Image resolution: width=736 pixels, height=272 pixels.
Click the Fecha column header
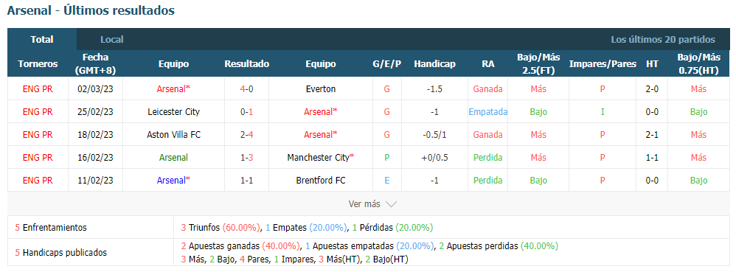[x=95, y=64]
